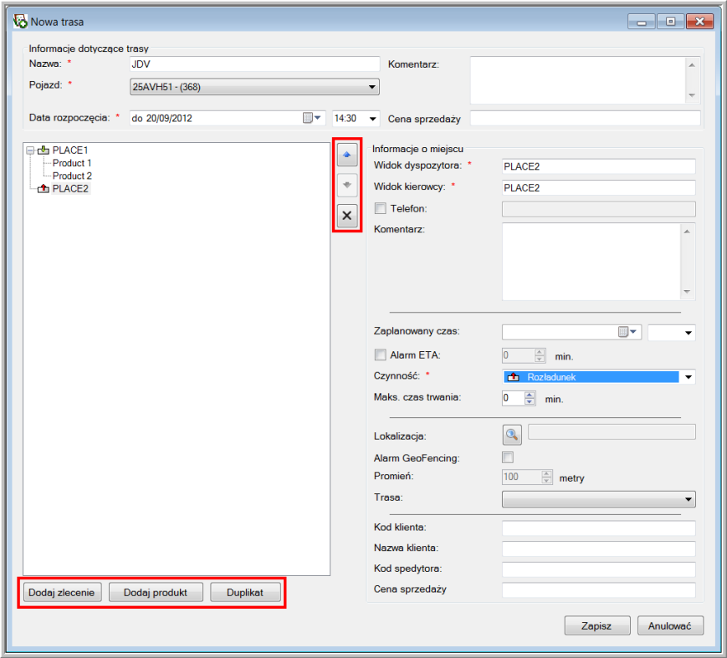Screen dimensions: 727x658
Task: Click the PLACE1 loading icon in tree
Action: point(44,150)
